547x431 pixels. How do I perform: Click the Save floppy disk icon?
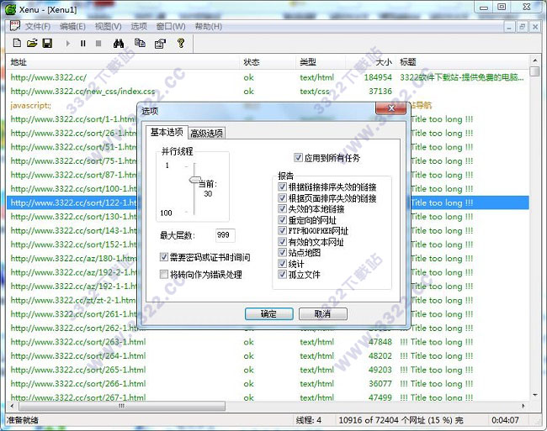[47, 43]
